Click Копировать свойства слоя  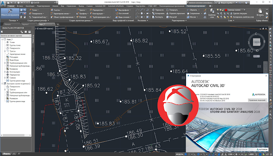pos(242,17)
